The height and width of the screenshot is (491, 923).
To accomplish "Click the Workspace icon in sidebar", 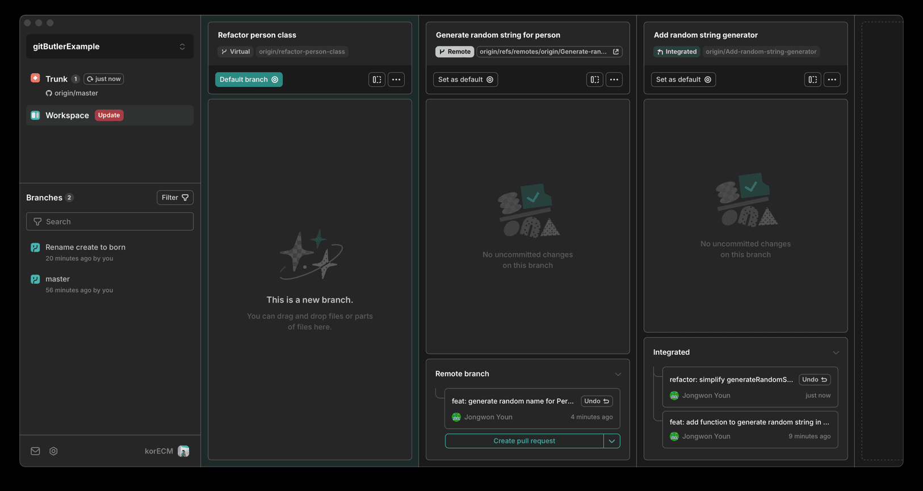I will pyautogui.click(x=35, y=115).
